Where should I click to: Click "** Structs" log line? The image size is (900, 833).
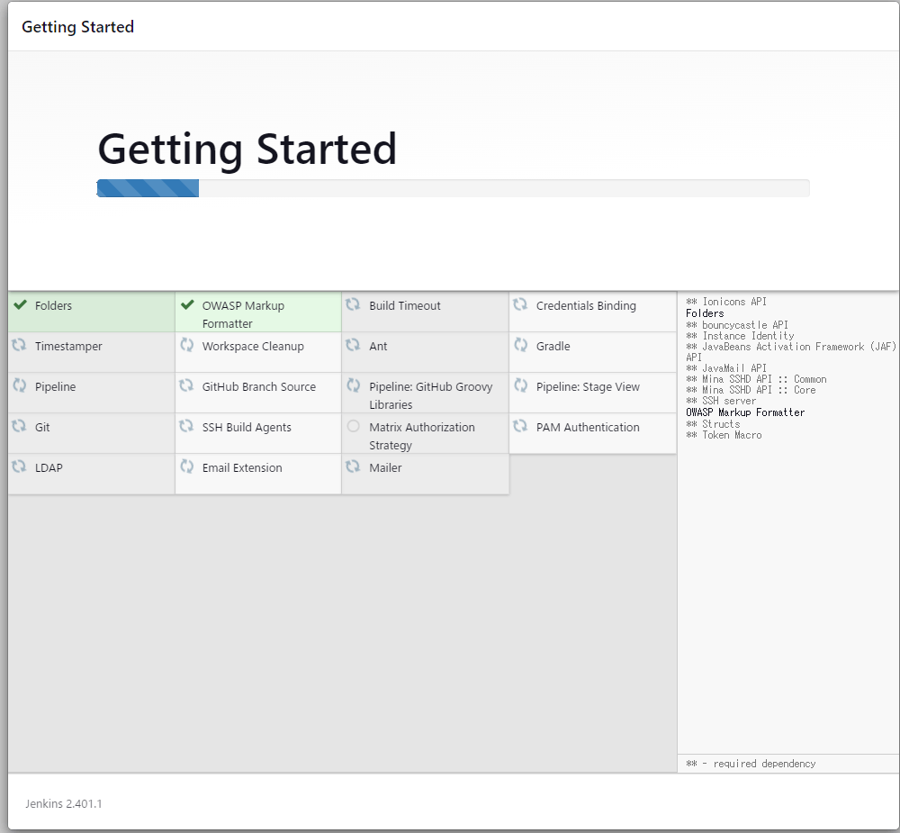[x=713, y=424]
